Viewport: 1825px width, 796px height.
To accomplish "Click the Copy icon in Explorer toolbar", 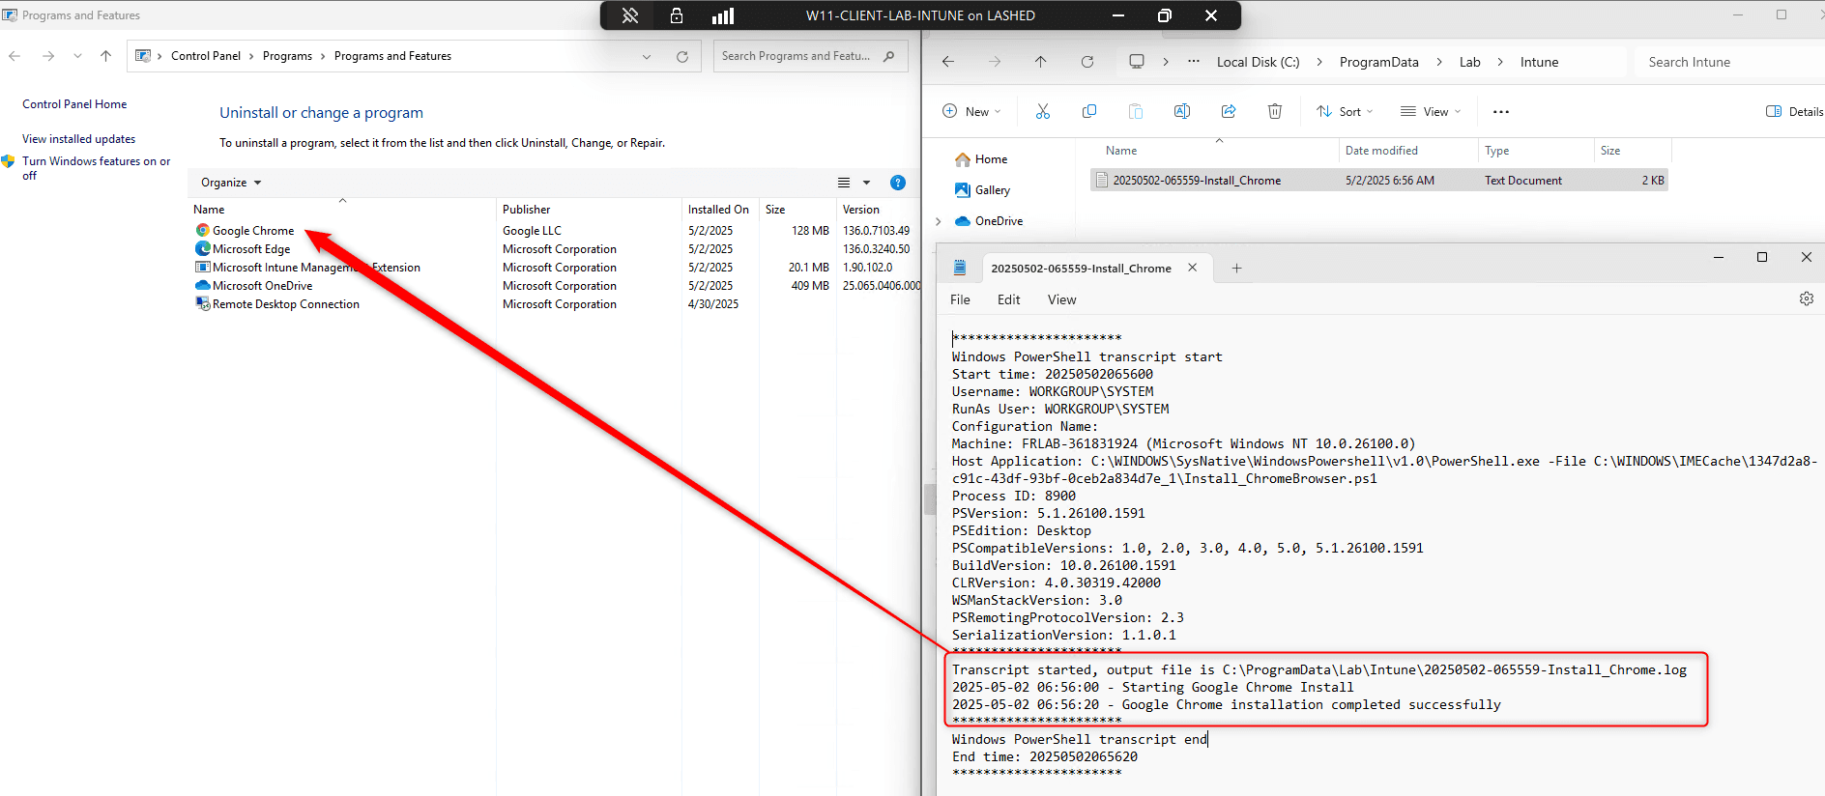I will point(1089,112).
